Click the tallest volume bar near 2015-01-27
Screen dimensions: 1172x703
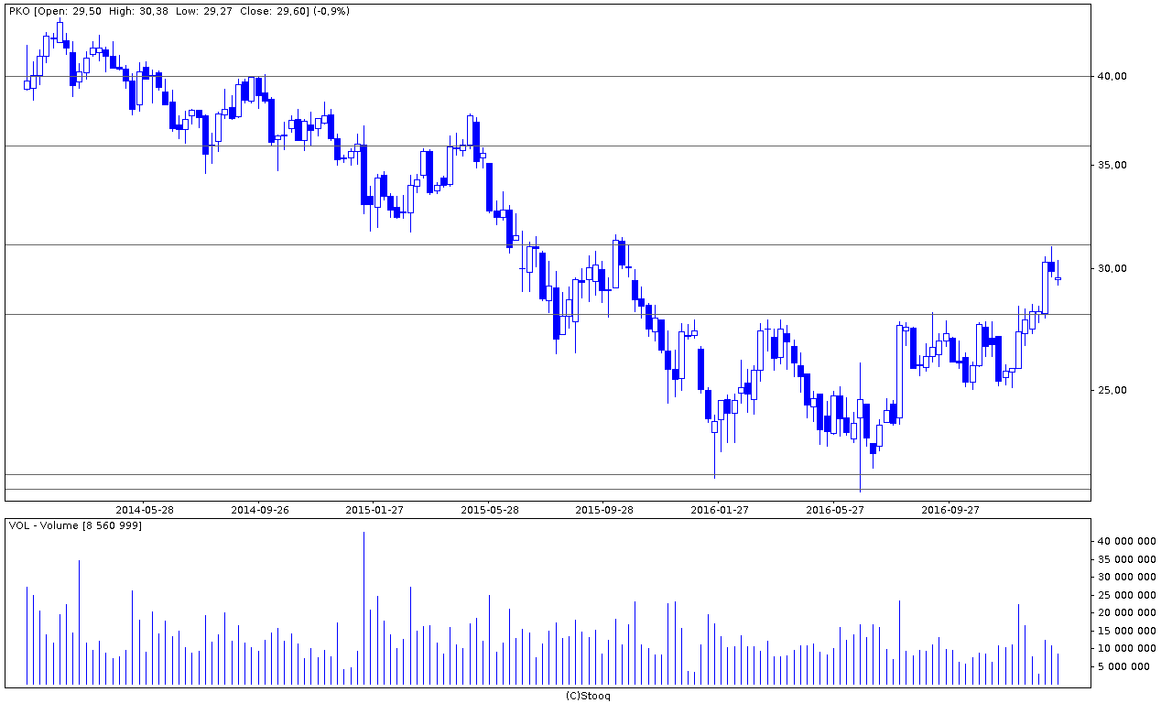click(x=364, y=608)
